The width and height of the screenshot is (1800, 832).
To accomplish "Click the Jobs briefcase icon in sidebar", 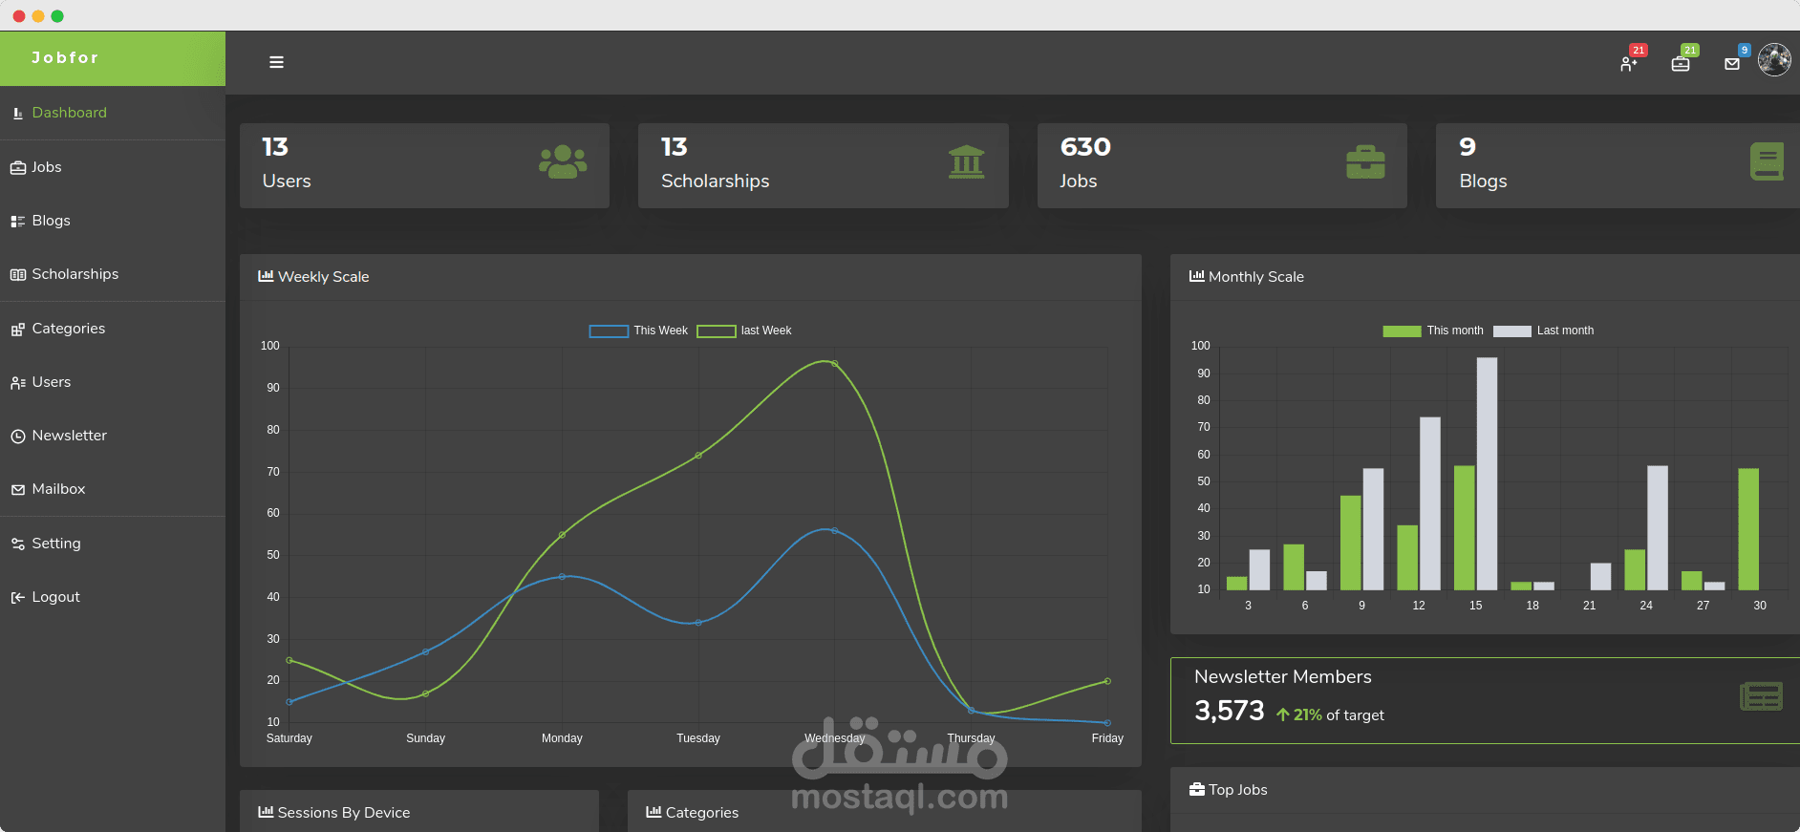I will click(x=18, y=167).
